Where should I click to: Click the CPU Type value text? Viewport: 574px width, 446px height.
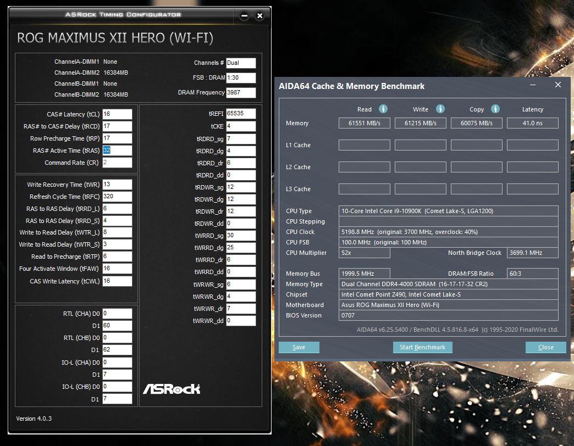pos(417,211)
